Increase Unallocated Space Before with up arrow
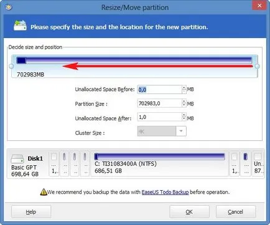The width and height of the screenshot is (270, 225). 184,87
